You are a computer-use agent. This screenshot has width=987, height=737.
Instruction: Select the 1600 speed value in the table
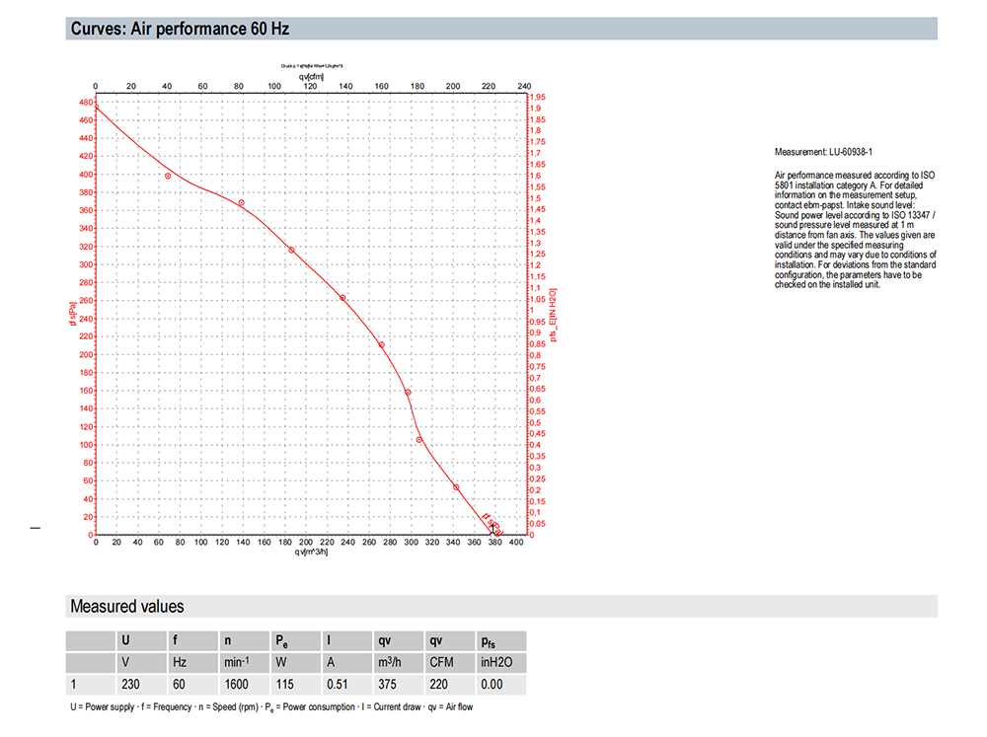(236, 683)
